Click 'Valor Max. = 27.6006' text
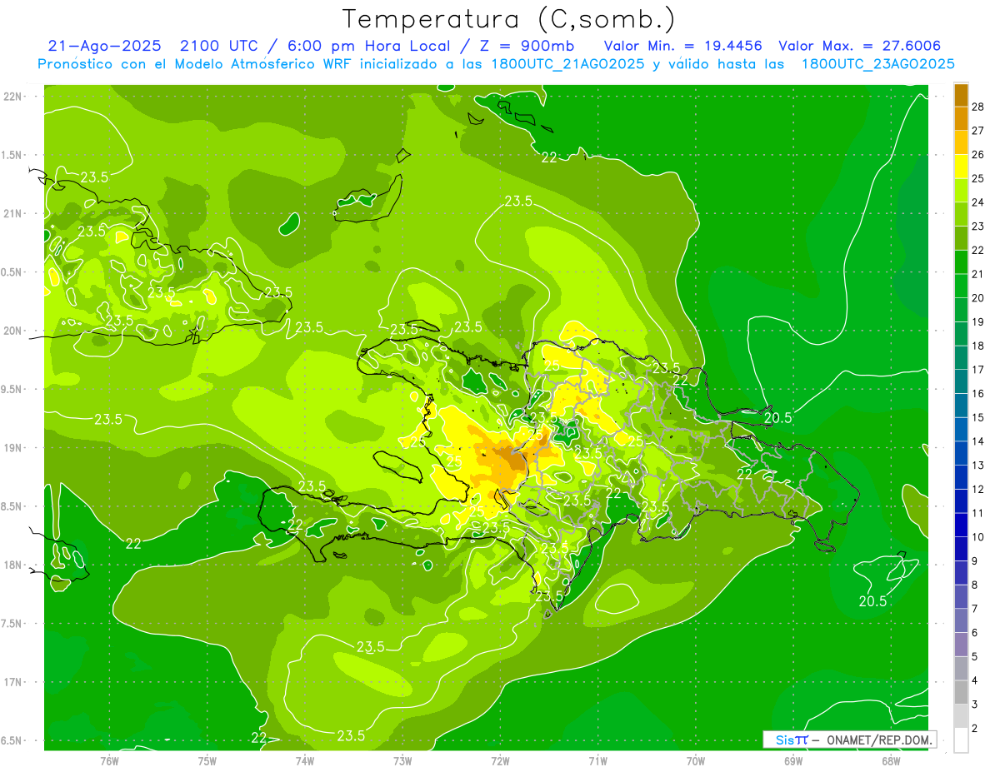This screenshot has height=772, width=1000. tap(859, 47)
